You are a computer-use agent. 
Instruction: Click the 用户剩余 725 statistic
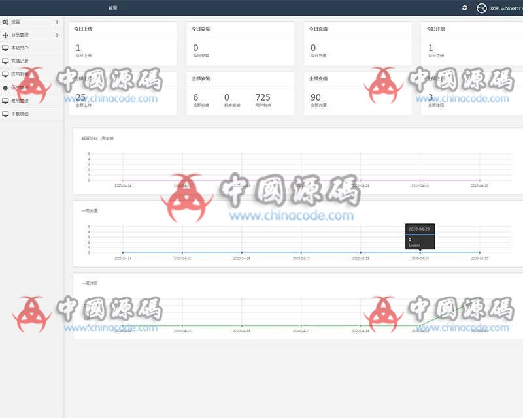(263, 100)
